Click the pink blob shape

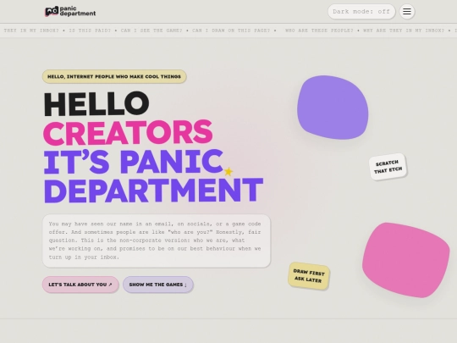pos(405,260)
